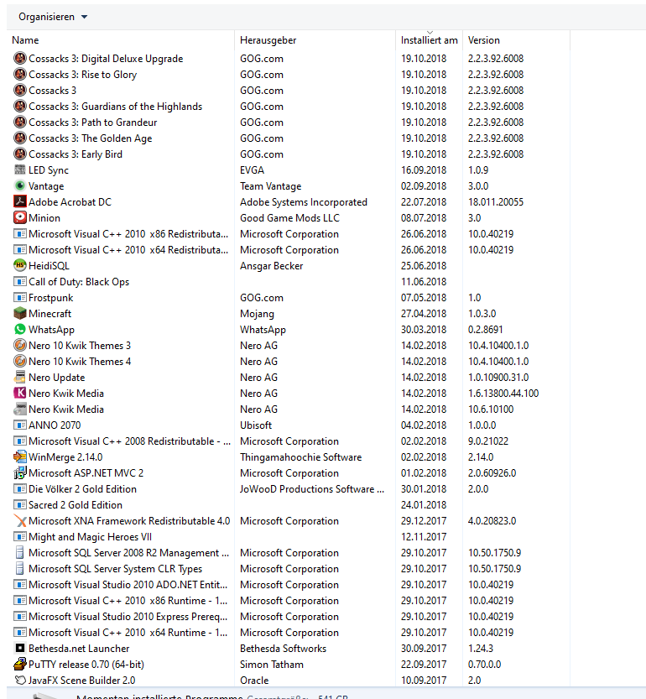Select Visual Studio 2010 Express Prerequisites entry
Viewport: 646px width, 699px height.
[x=128, y=617]
